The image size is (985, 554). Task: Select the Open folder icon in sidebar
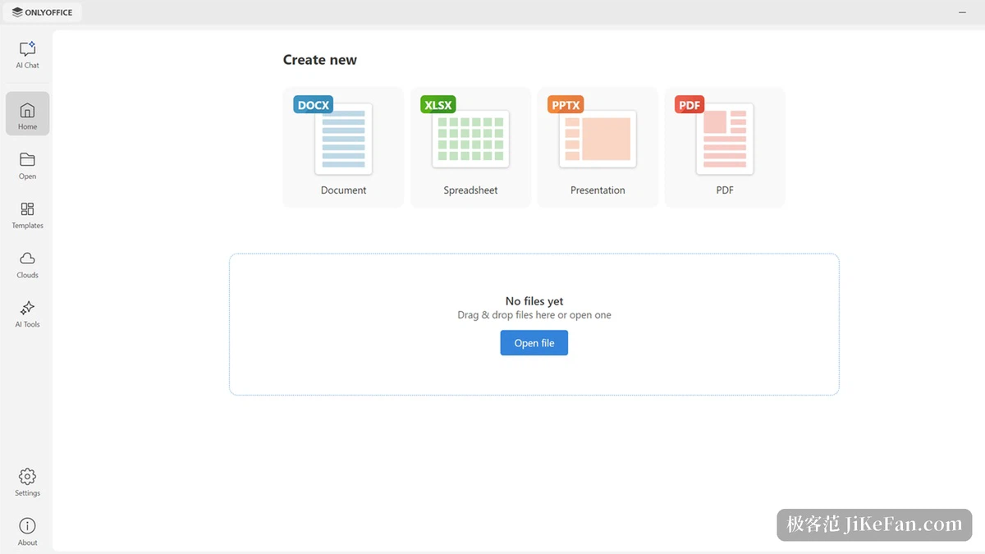pyautogui.click(x=27, y=165)
